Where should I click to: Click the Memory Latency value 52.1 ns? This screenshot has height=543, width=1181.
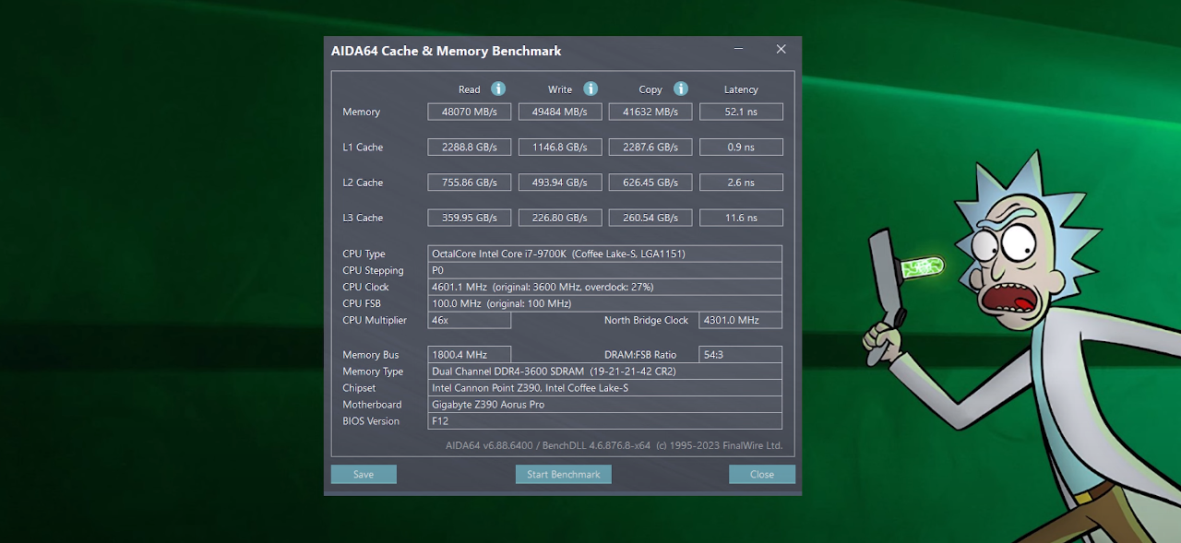pos(741,112)
